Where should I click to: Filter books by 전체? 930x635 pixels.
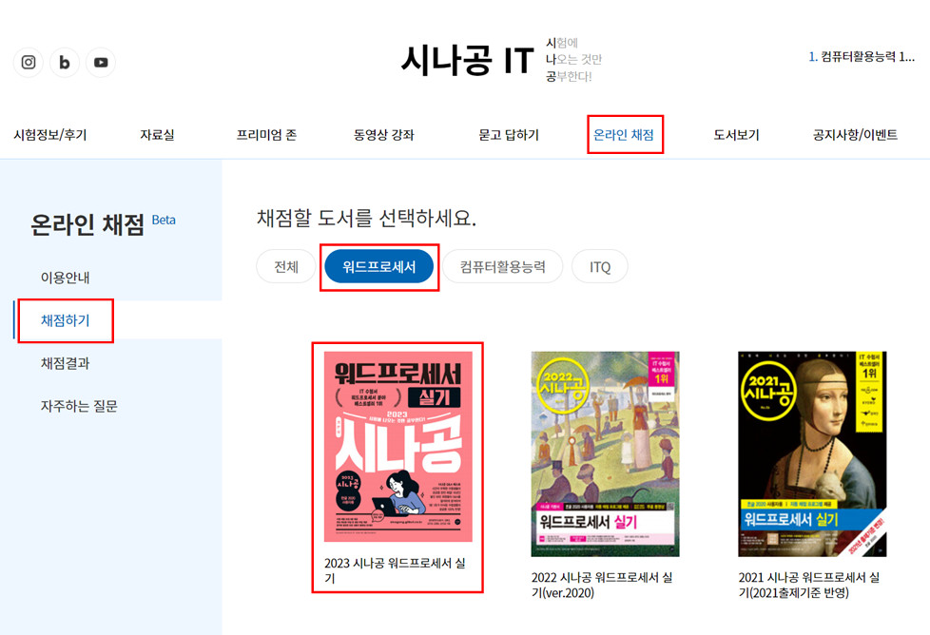click(286, 267)
